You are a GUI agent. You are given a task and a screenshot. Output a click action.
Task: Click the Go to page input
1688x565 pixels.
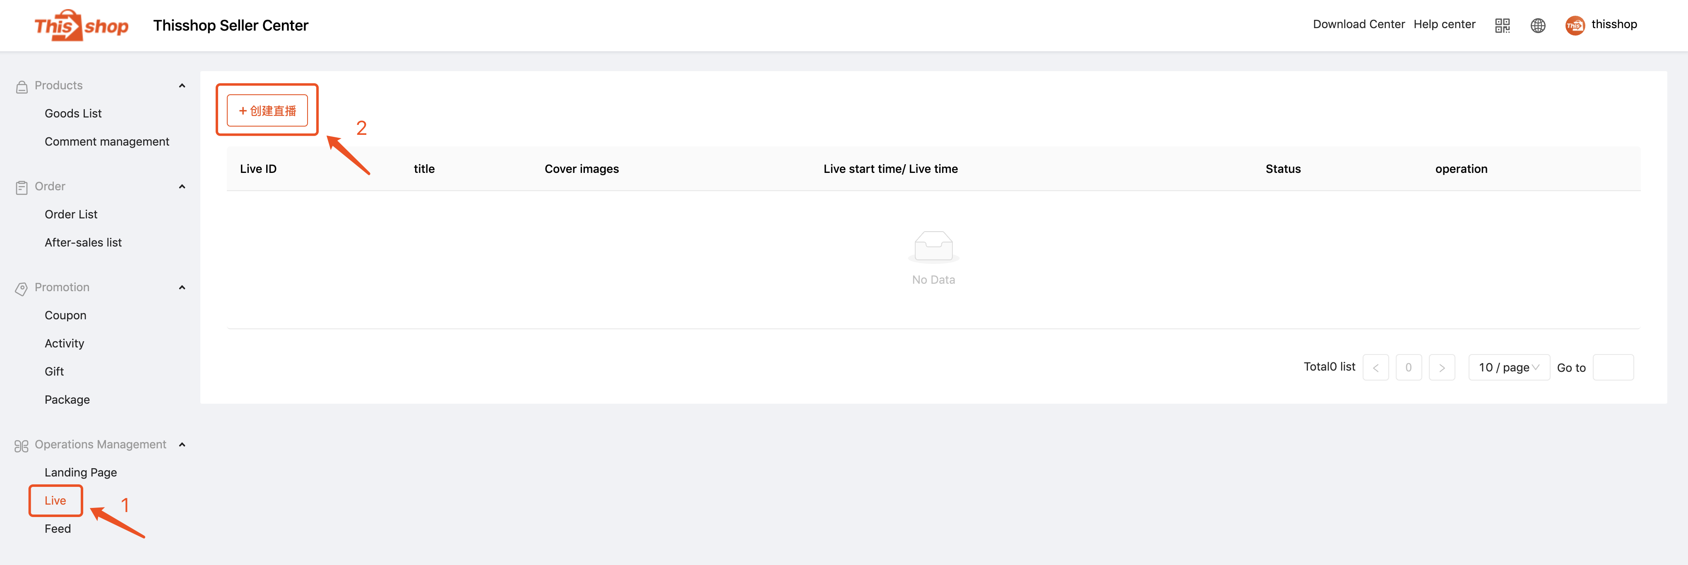pyautogui.click(x=1613, y=367)
